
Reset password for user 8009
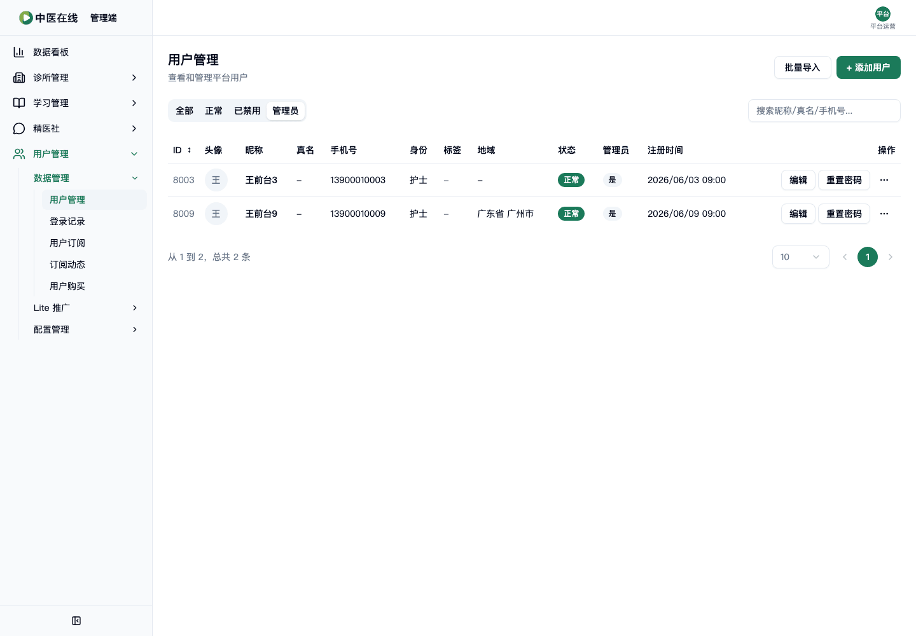click(x=844, y=214)
